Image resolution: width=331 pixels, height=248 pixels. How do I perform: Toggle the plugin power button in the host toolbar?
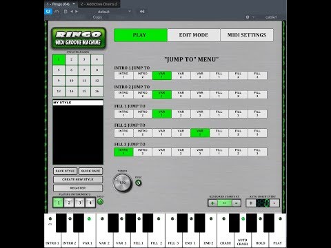tap(48, 11)
